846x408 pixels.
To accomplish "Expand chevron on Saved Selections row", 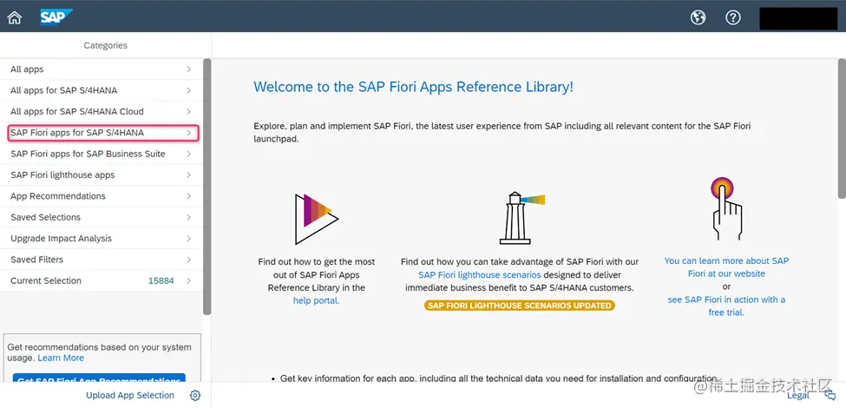I will 189,217.
